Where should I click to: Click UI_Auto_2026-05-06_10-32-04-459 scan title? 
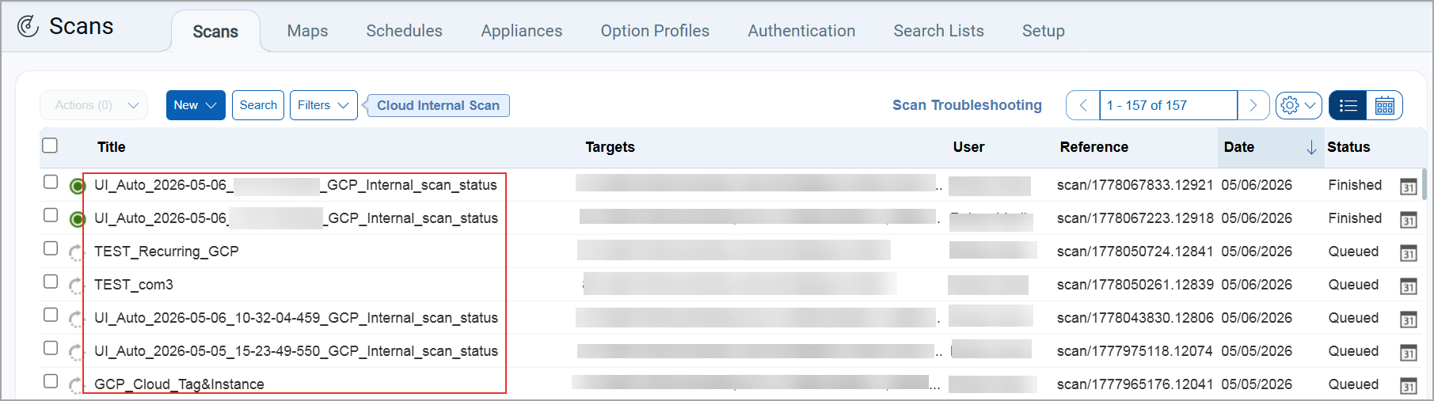[296, 318]
